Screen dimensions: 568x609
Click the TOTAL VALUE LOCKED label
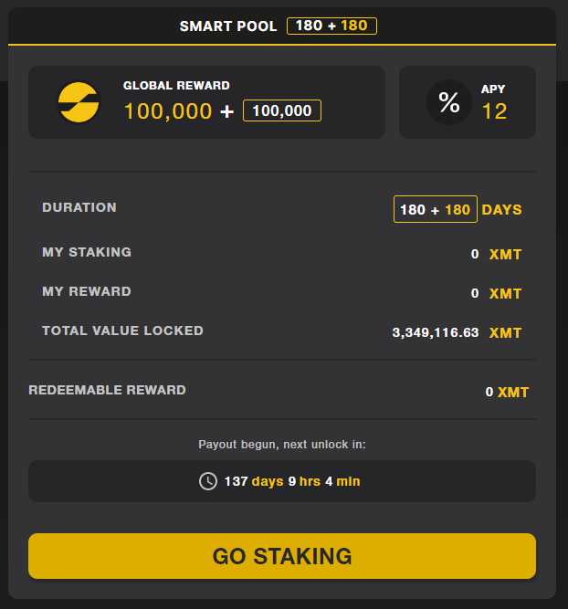point(122,331)
